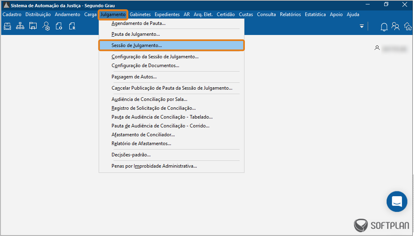
Task: Click the application logo icon in title bar
Action: [6, 5]
